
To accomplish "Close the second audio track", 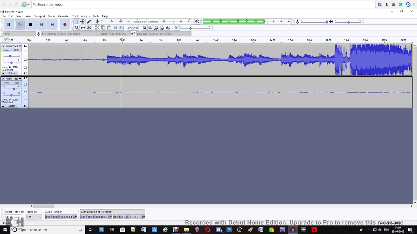I will (3, 79).
